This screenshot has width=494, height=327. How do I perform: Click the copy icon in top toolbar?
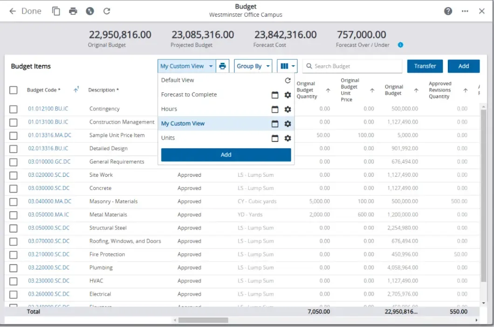point(56,11)
